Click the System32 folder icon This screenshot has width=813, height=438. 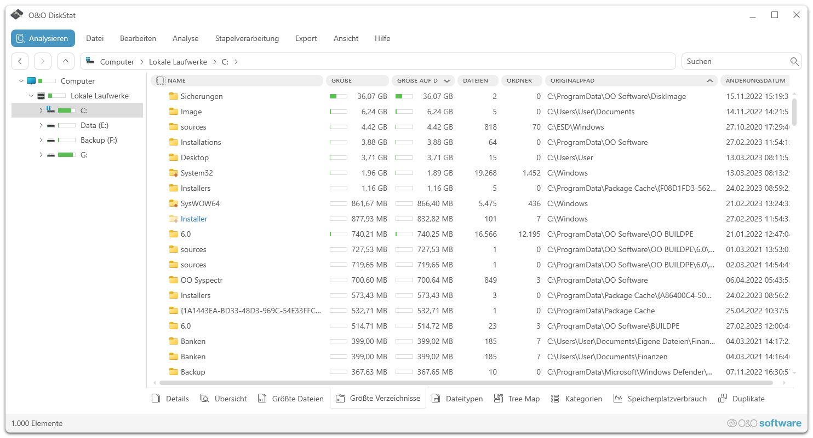174,173
